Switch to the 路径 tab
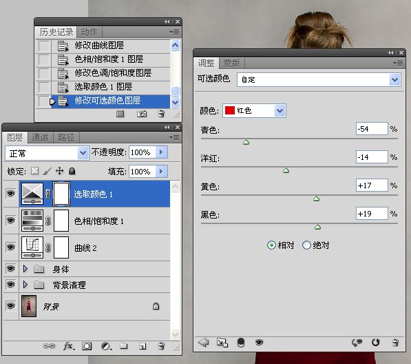 pyautogui.click(x=66, y=137)
